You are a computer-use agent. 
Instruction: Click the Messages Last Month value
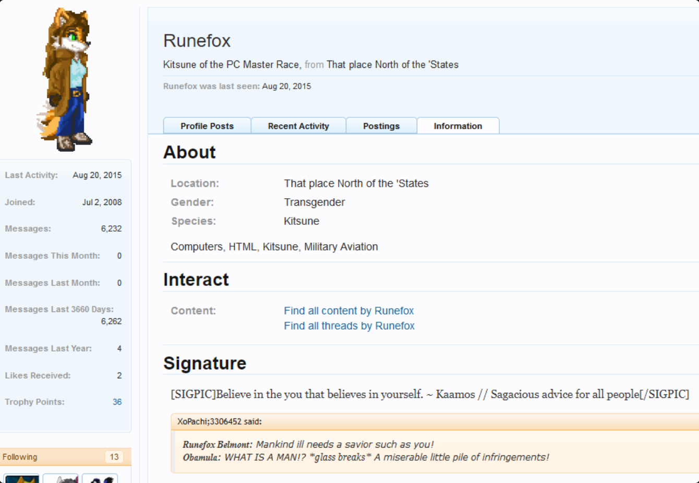click(x=119, y=283)
